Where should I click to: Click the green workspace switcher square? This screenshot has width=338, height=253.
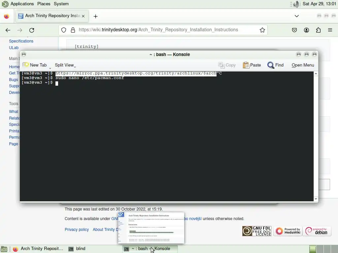tap(313, 249)
